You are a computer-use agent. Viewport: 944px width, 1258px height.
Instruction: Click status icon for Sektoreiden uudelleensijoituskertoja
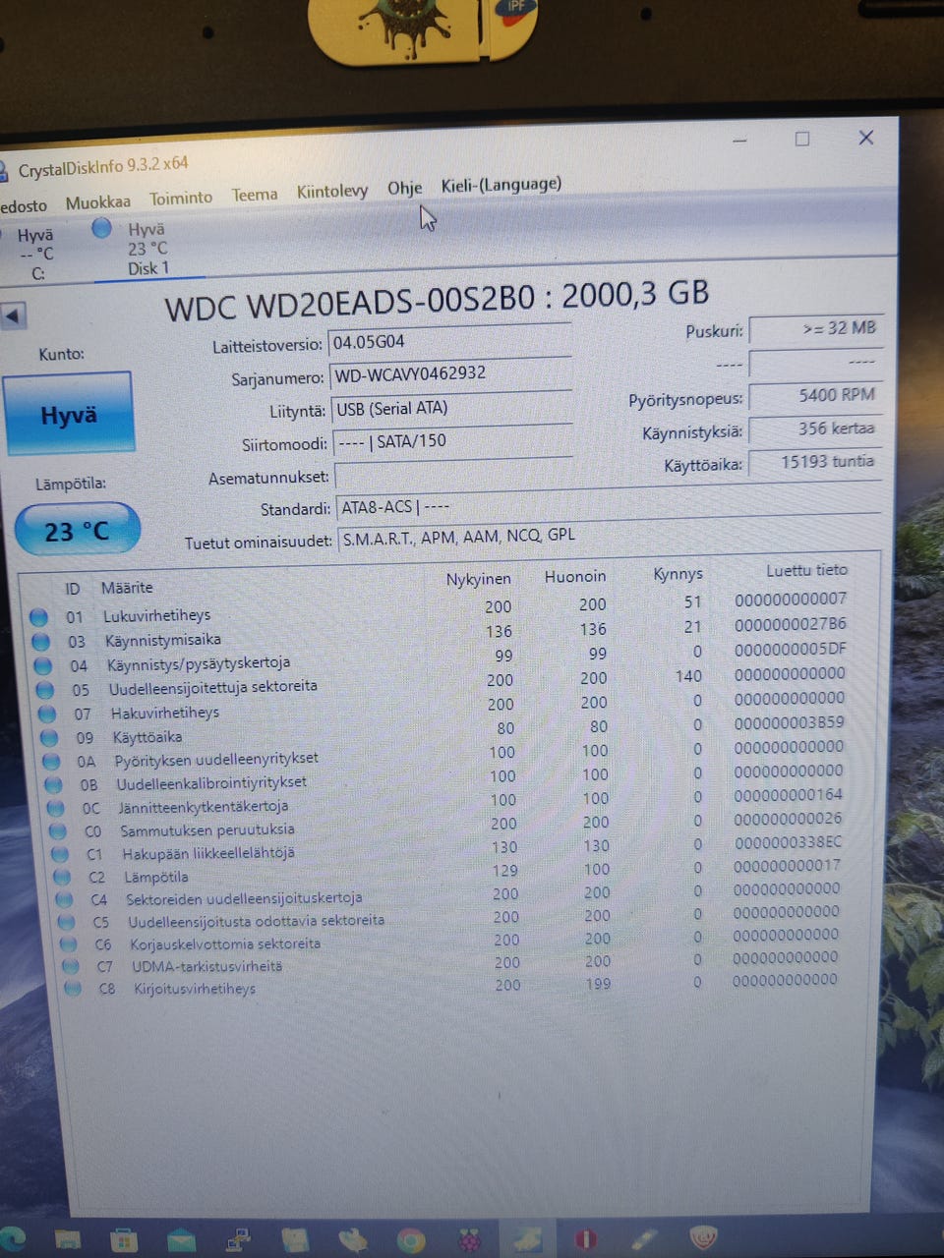[64, 900]
